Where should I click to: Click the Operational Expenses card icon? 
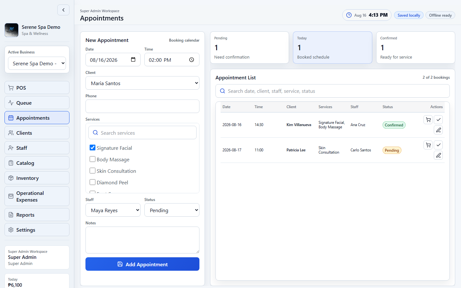[11, 196]
